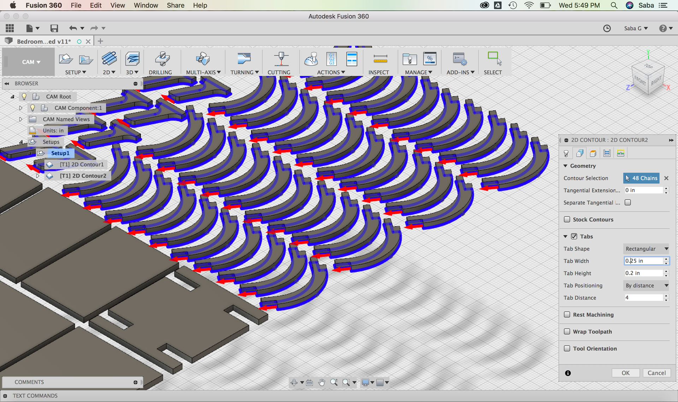
Task: Open the CAM workspace switcher
Action: 31,62
